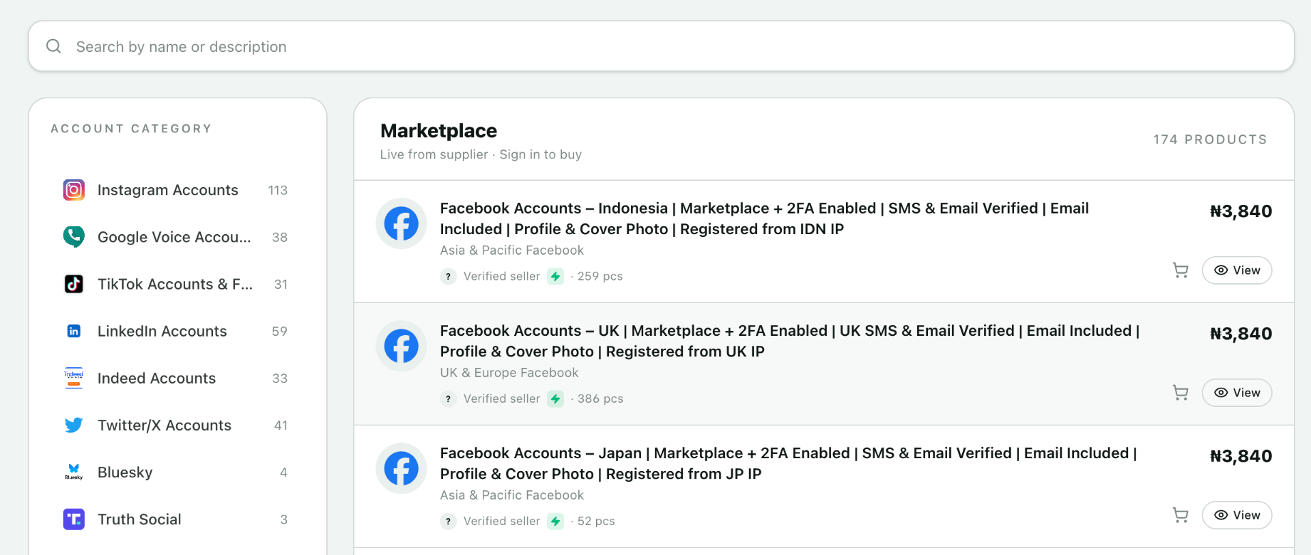Viewport: 1311px width, 555px height.
Task: View the UK Facebook accounts listing
Action: coord(1237,393)
